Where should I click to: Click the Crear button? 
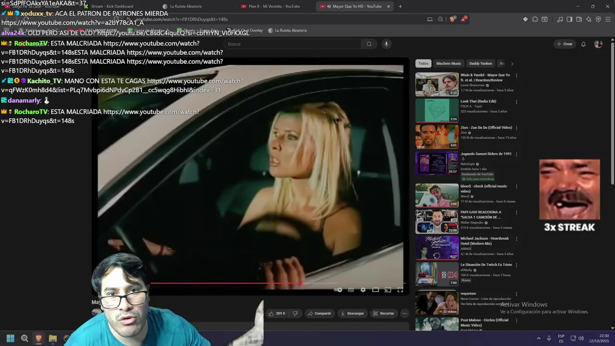tap(565, 44)
